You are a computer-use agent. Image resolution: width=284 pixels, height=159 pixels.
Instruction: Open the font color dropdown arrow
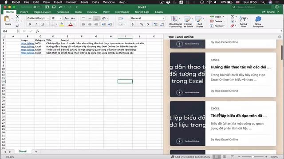coord(75,24)
